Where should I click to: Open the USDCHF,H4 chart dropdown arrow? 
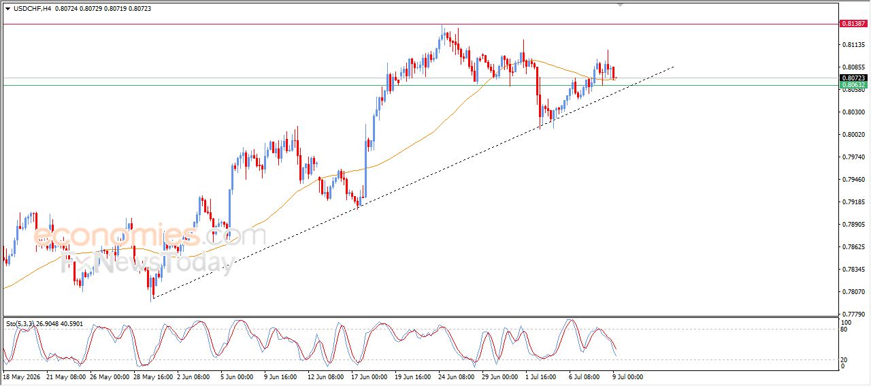point(7,8)
